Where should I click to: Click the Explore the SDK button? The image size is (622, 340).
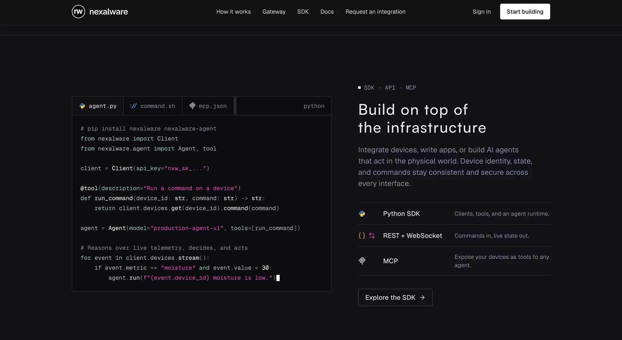coord(395,297)
